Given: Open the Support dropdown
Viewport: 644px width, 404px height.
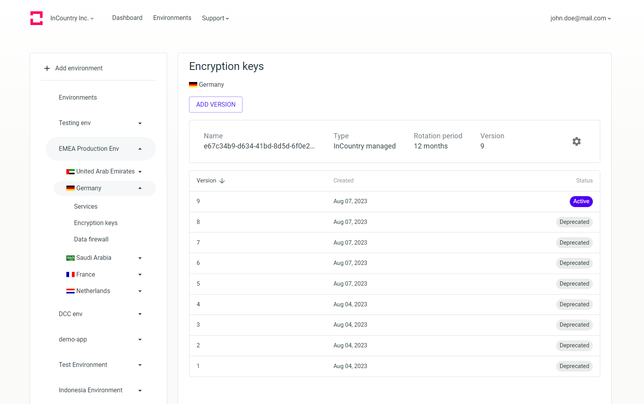Looking at the screenshot, I should 215,18.
